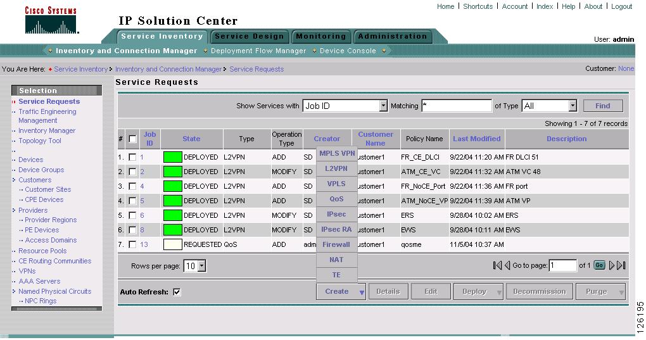Open the of Type All dropdown

pyautogui.click(x=573, y=106)
